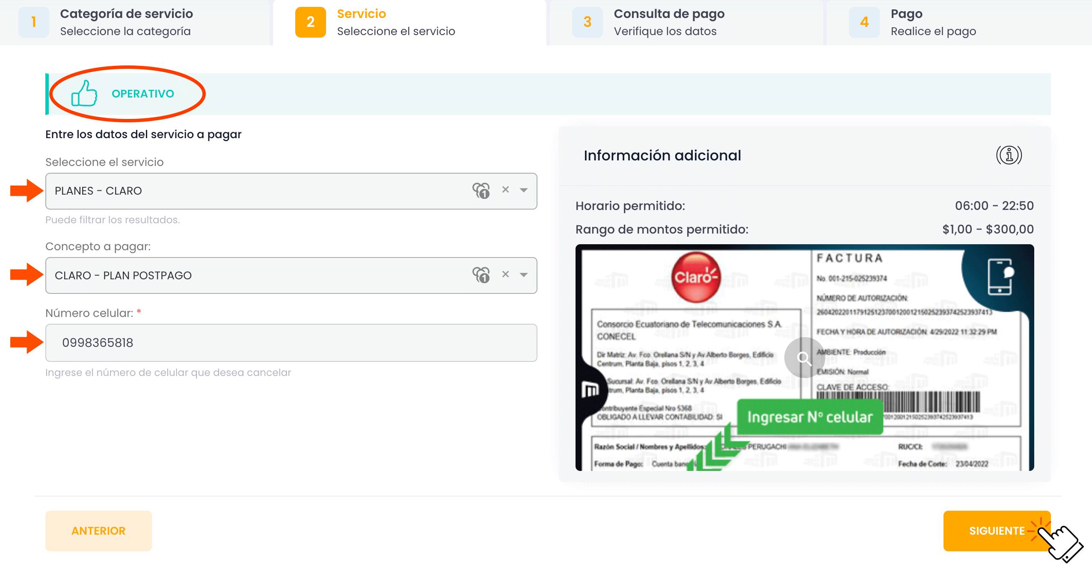
Task: Click the step number 4 badge
Action: pos(864,22)
